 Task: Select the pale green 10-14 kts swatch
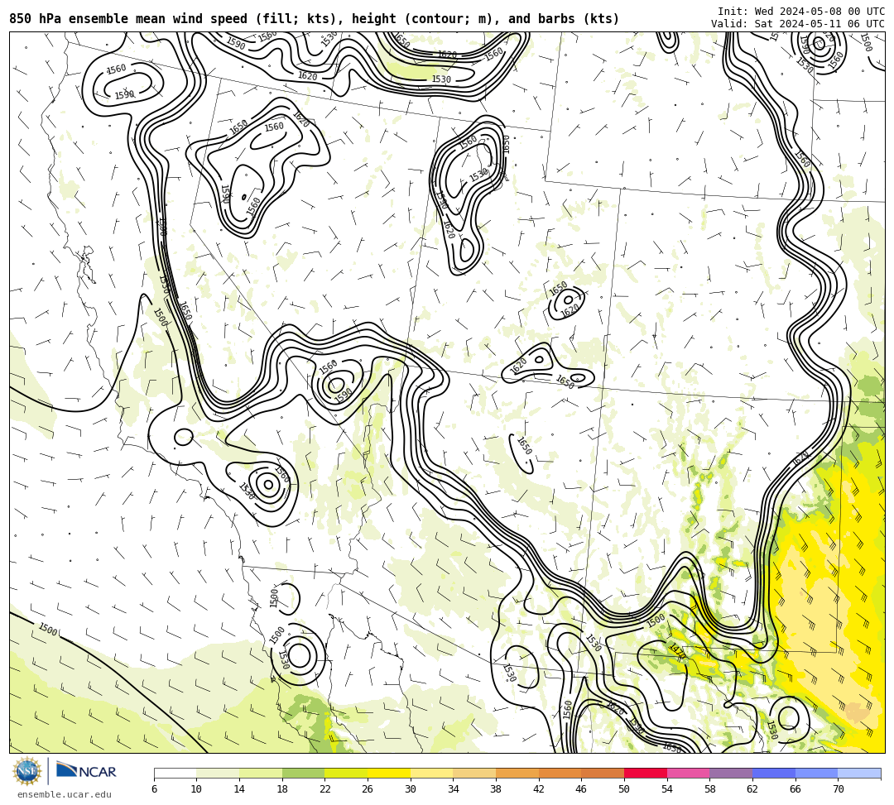tap(218, 773)
